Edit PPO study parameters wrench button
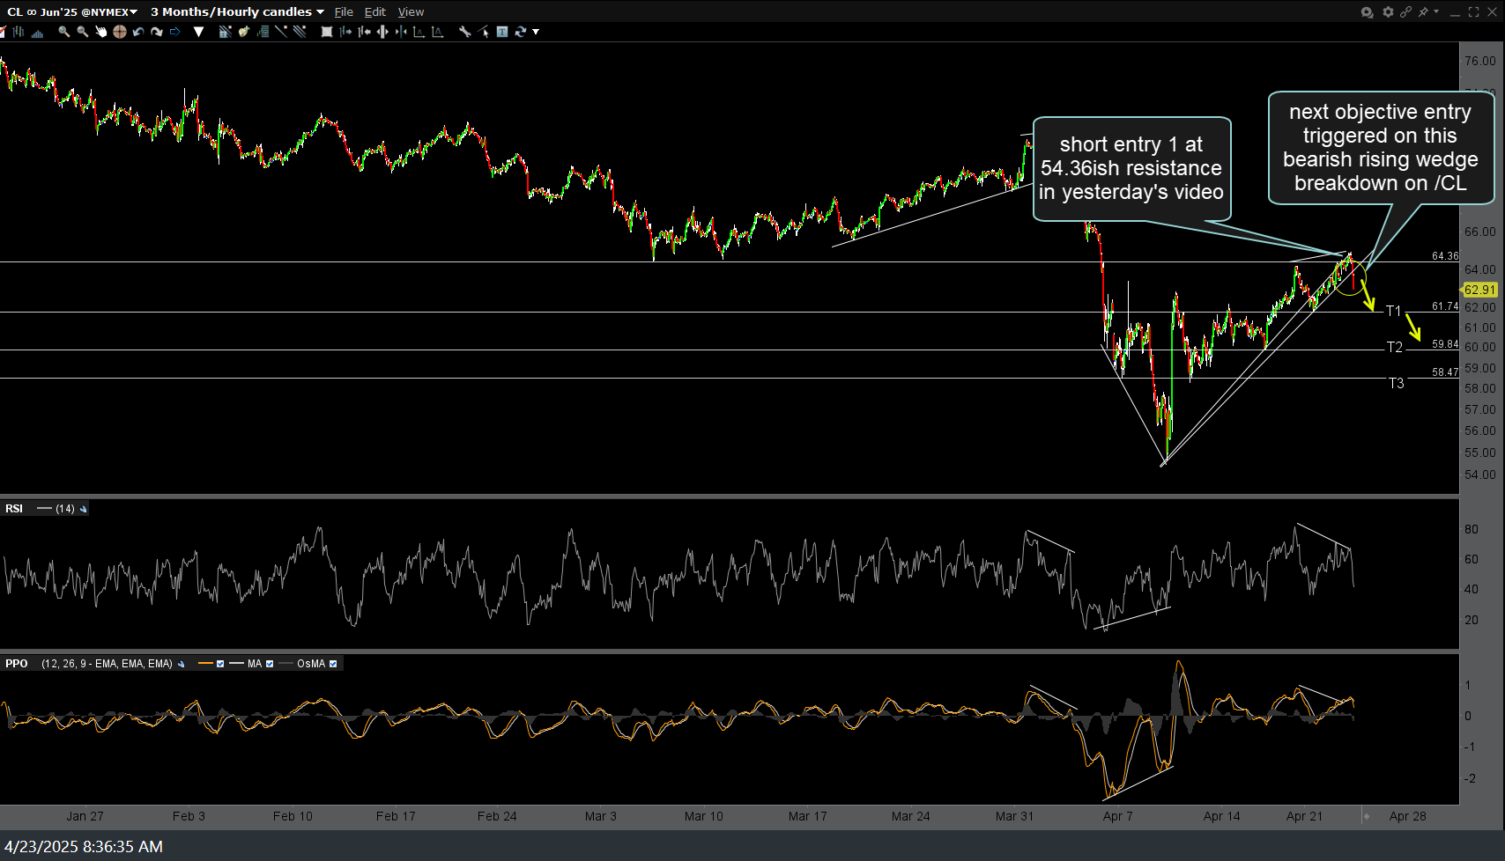Viewport: 1505px width, 861px height. [x=182, y=664]
